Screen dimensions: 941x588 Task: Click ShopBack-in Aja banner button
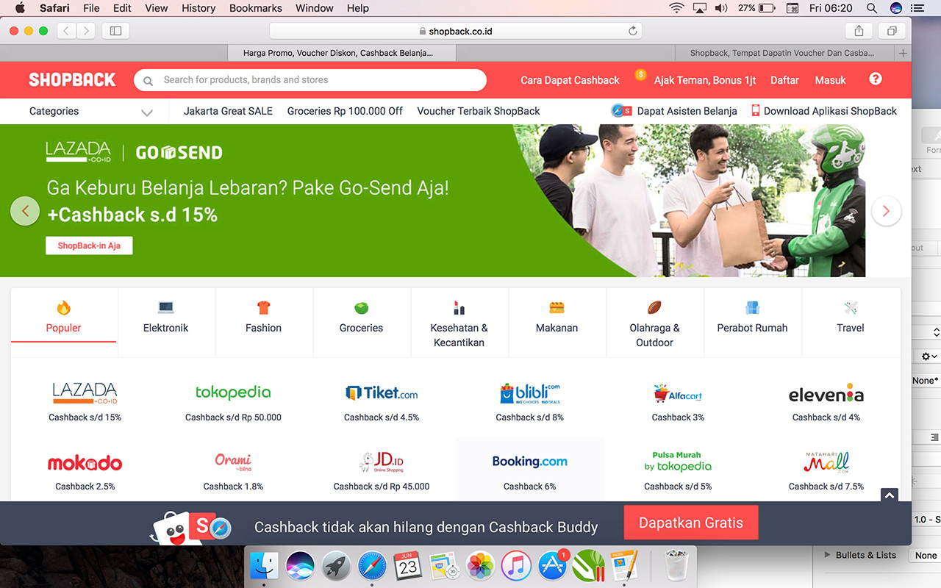click(x=89, y=245)
